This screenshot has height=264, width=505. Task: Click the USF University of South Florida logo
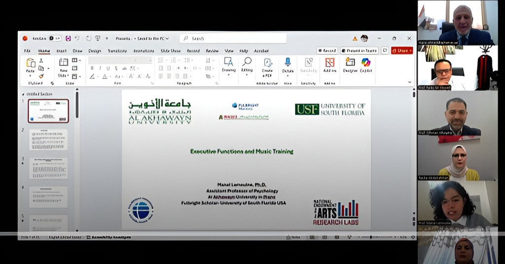330,110
